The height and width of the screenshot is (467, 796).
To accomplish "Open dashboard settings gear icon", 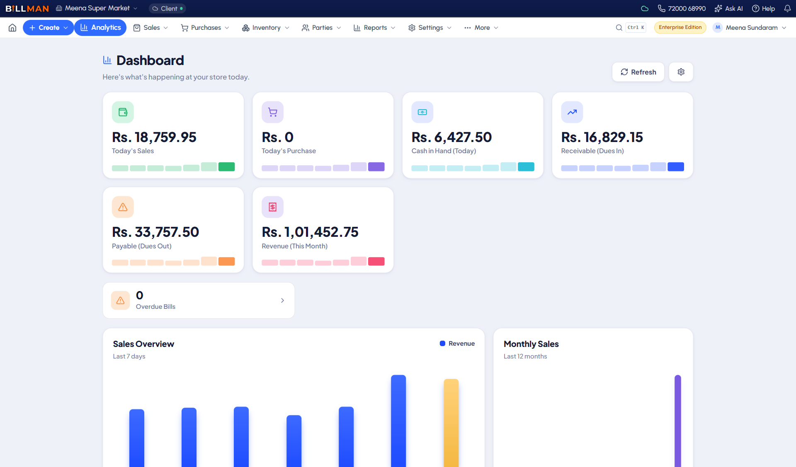I will point(681,72).
